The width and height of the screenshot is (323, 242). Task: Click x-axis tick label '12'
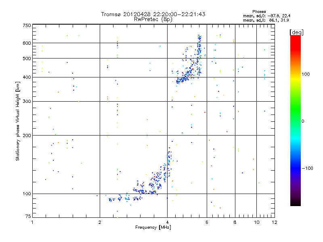[x=275, y=222]
